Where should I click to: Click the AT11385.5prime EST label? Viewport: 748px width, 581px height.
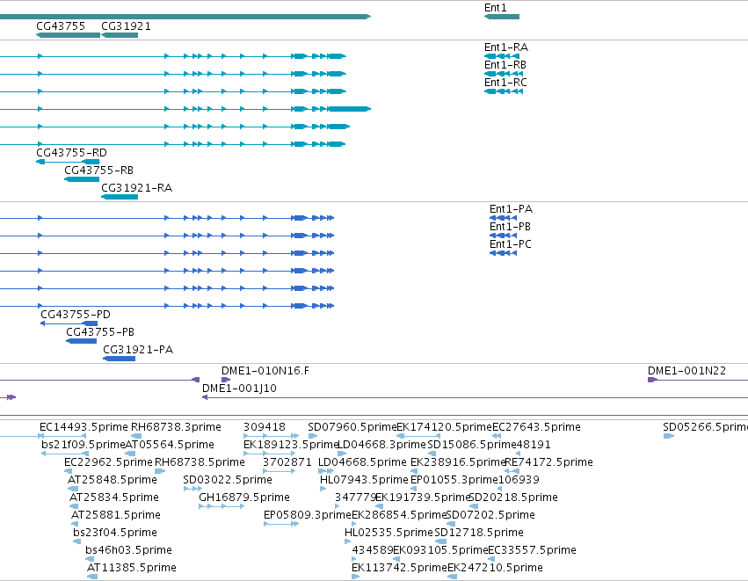tap(132, 568)
